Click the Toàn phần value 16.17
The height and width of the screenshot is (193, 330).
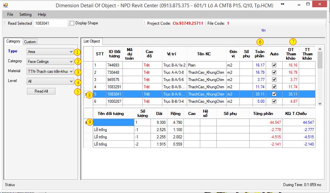[x=260, y=65]
